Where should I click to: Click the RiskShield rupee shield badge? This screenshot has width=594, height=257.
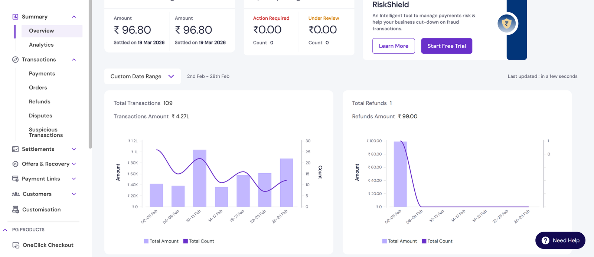click(x=507, y=24)
